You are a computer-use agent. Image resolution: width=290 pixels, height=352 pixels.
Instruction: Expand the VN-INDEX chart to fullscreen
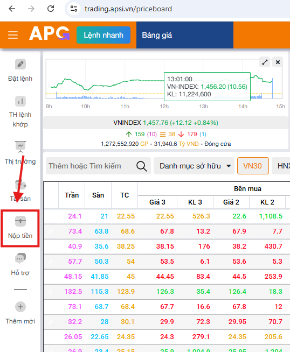[x=265, y=62]
